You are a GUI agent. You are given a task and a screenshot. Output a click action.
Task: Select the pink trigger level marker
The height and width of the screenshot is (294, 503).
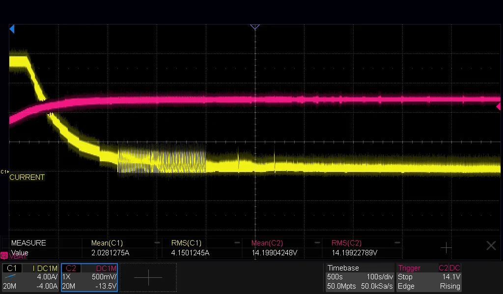coord(498,106)
